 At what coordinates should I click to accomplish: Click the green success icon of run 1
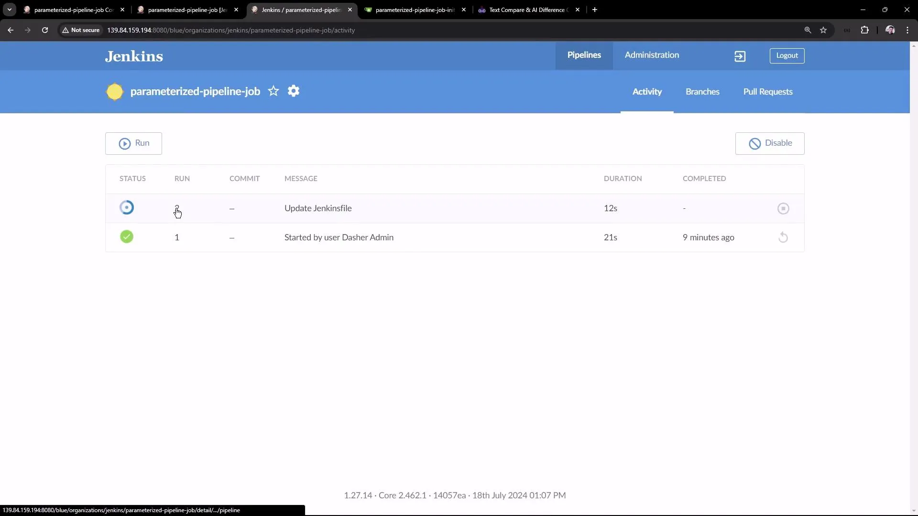126,236
